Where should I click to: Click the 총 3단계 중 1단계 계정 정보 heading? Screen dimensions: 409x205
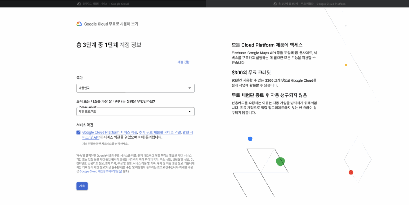(x=109, y=45)
